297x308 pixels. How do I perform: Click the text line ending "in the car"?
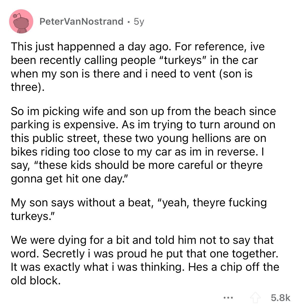(x=134, y=60)
